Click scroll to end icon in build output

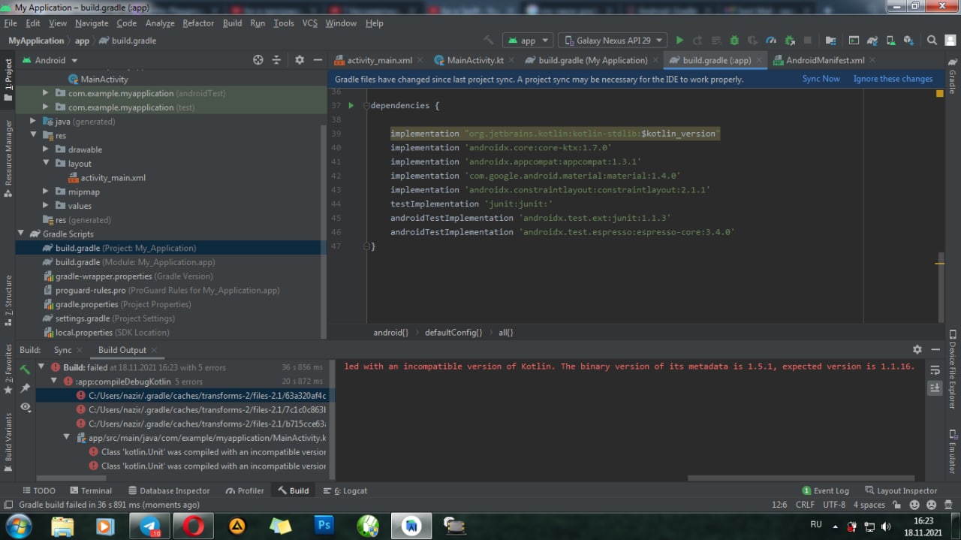pos(935,388)
